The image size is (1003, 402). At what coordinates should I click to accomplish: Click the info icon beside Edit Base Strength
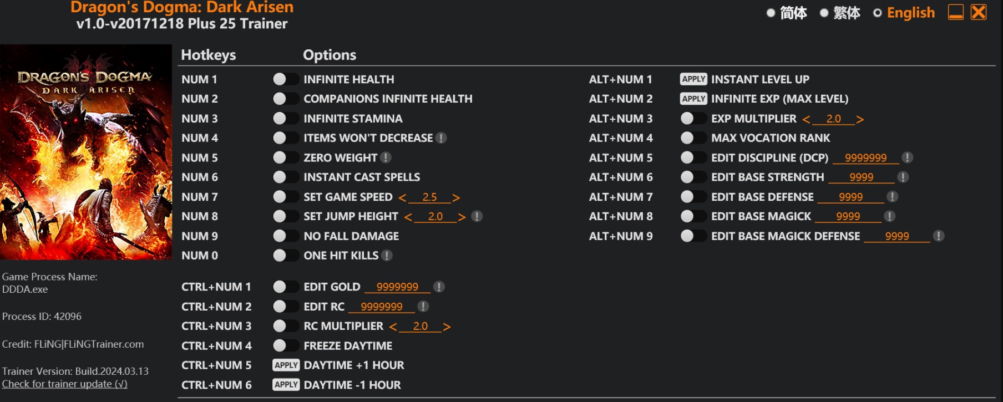(903, 177)
